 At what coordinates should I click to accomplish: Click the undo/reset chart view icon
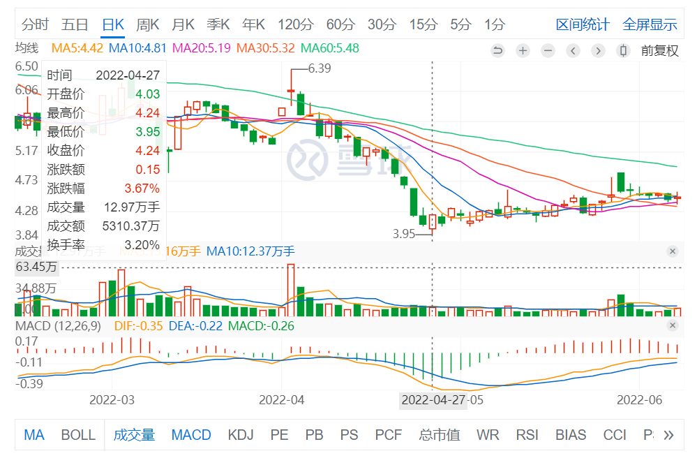pos(497,50)
